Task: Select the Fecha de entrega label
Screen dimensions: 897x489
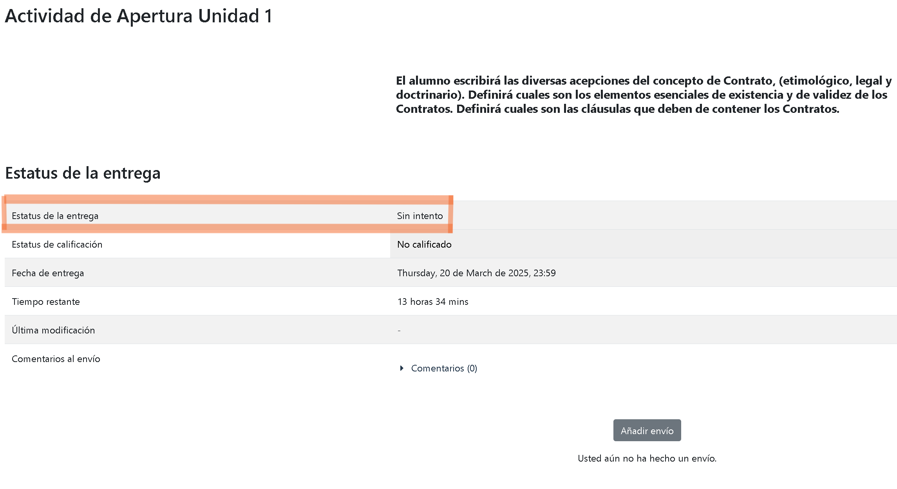Action: 48,273
